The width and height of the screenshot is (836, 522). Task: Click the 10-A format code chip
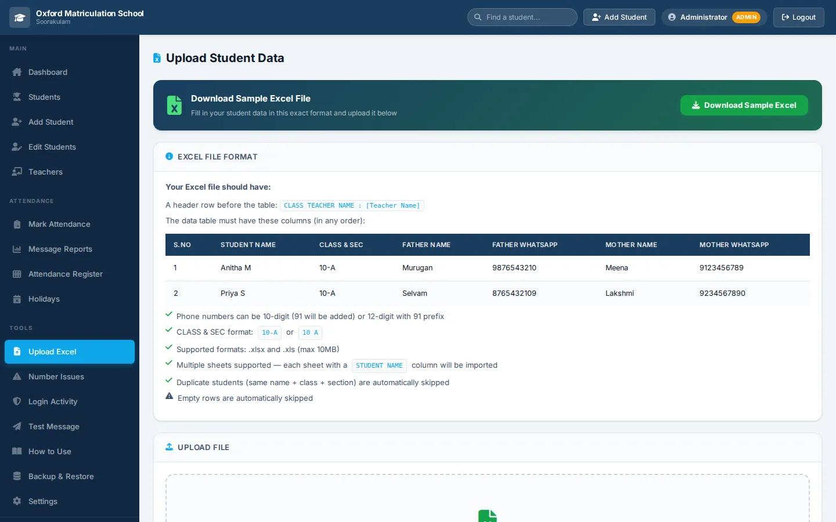269,332
